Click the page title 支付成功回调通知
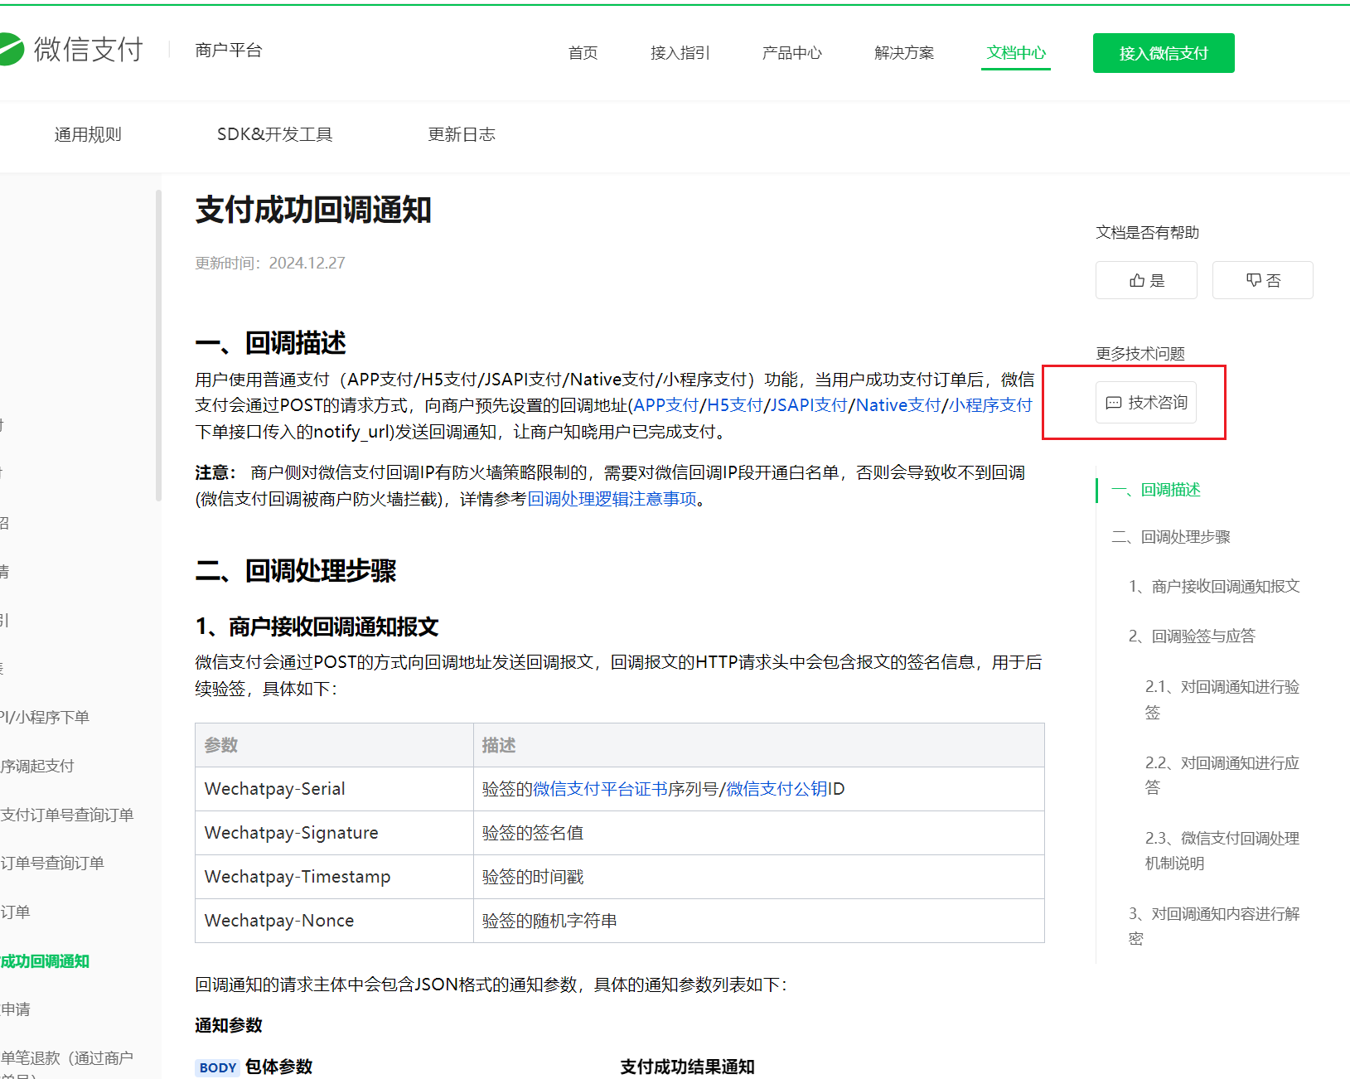The image size is (1350, 1079). pos(313,210)
